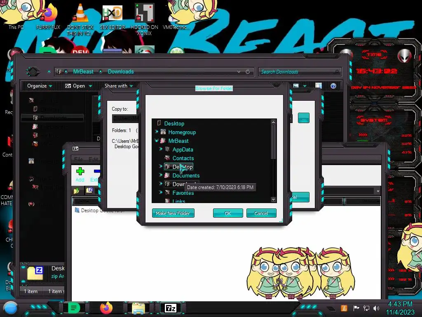Expand the Downloads tree node arrow

pos(161,184)
